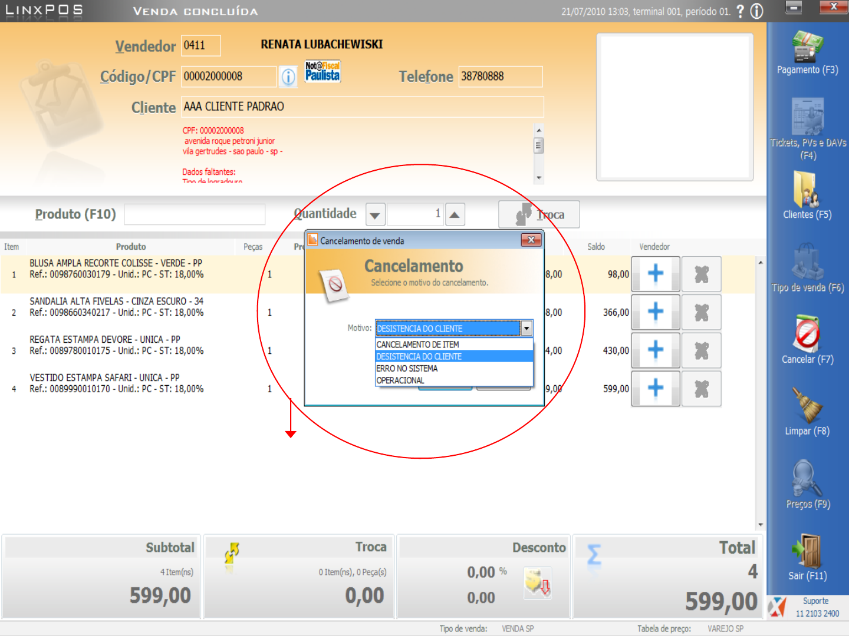
Task: Click Tabela de preço VAREJO SP status
Action: tap(726, 629)
